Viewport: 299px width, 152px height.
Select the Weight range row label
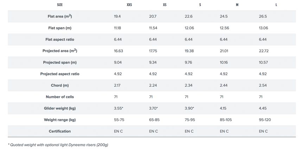60,120
